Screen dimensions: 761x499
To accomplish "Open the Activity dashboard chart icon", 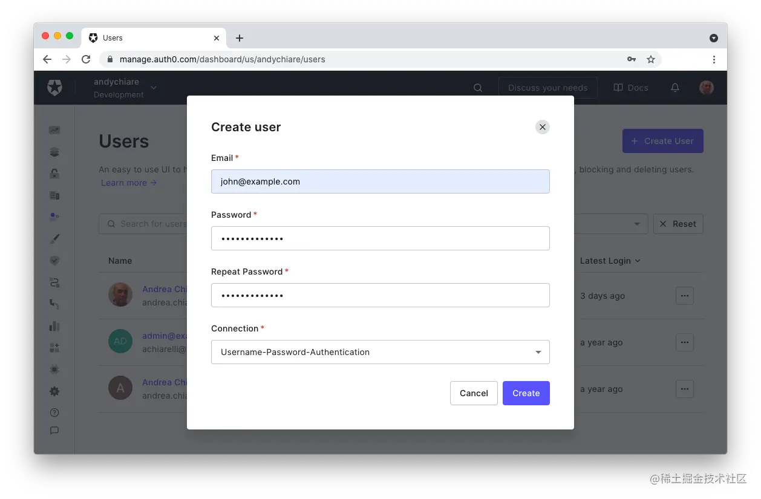I will click(x=54, y=129).
